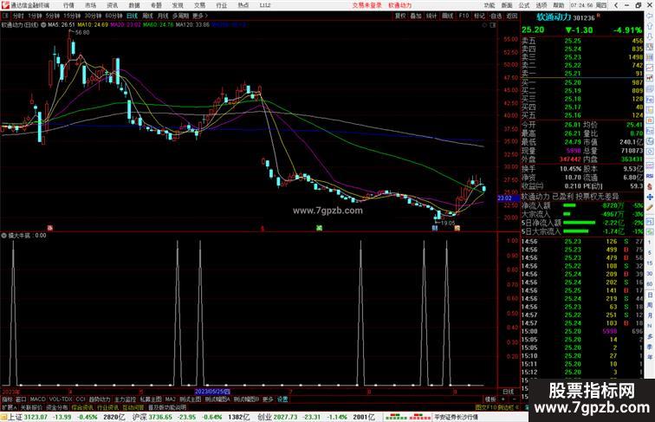Add to 自选 watchlist
Image resolution: width=655 pixels, height=422 pixels.
coord(496,16)
